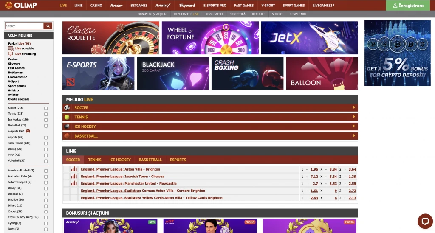Expand the Basketball live row arrow
The height and width of the screenshot is (233, 435).
coord(354,135)
